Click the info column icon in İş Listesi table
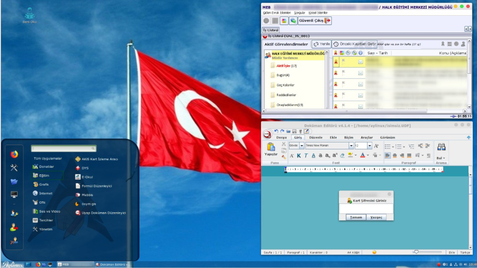The image size is (477, 268). point(361,53)
